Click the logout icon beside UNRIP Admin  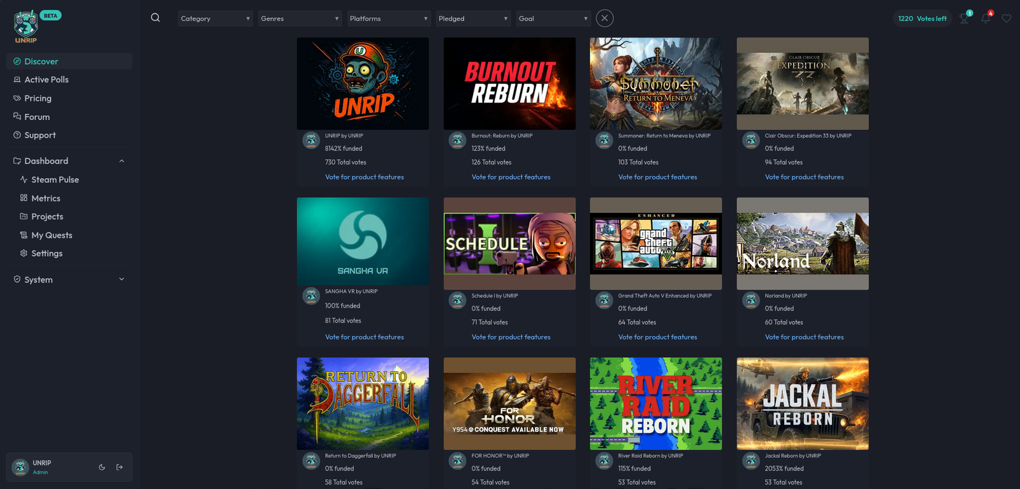tap(119, 467)
